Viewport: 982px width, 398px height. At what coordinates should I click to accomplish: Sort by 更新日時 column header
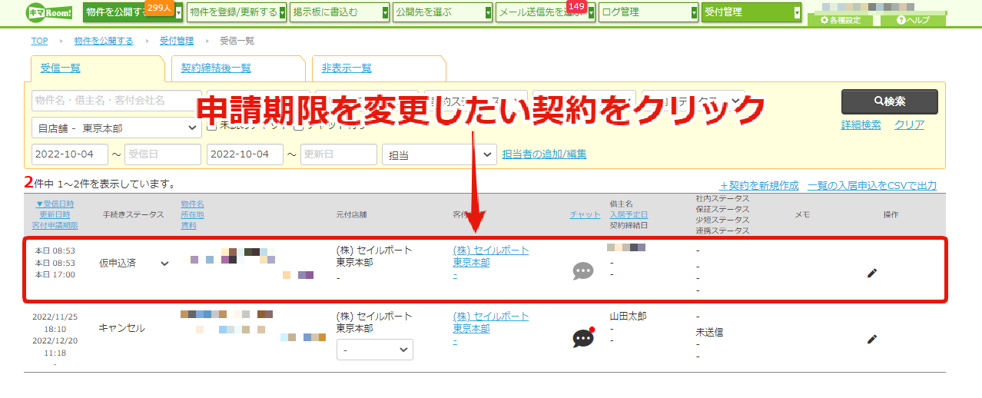55,214
